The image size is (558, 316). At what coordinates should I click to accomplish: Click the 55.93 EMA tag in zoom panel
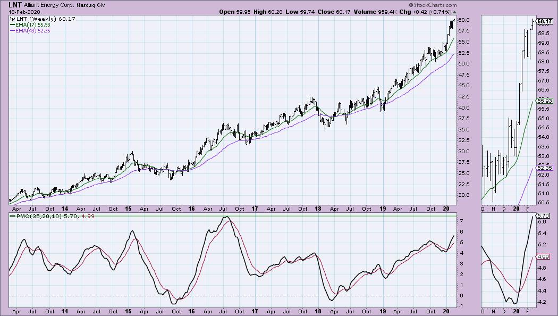pyautogui.click(x=545, y=101)
